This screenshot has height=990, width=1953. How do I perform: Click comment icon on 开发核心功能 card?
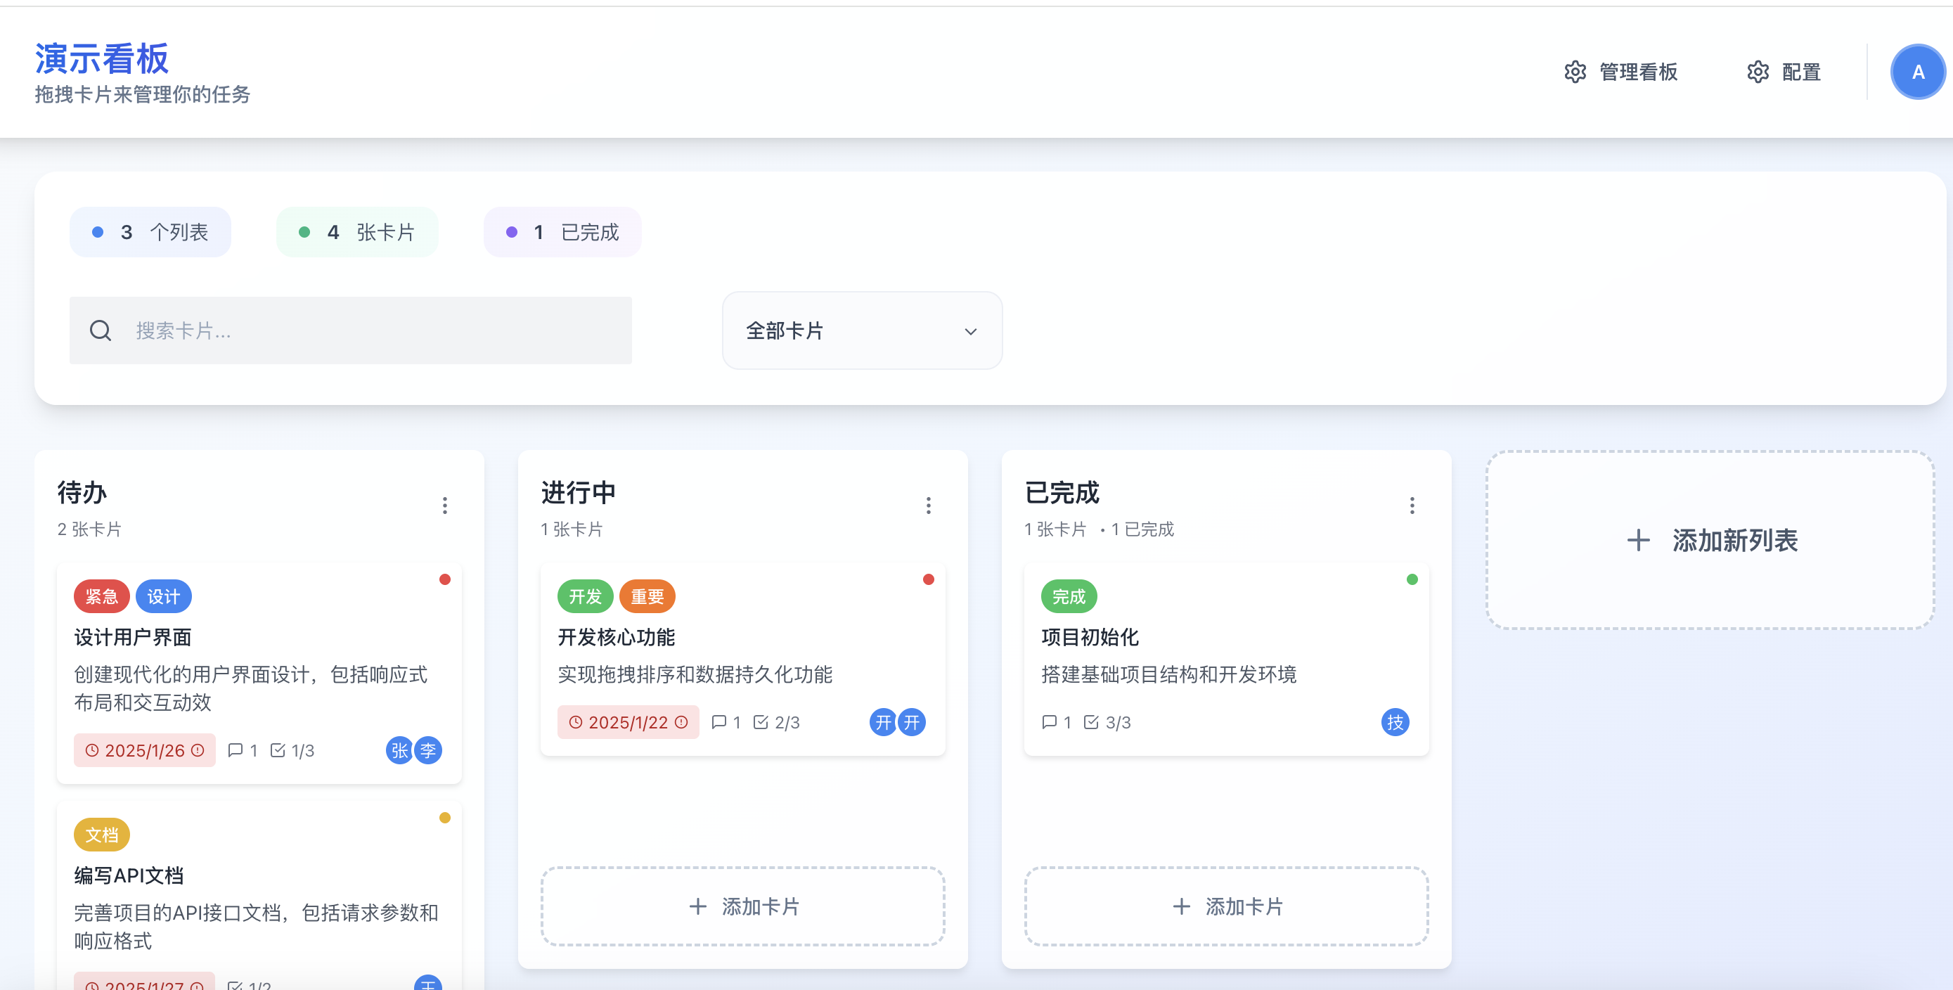tap(718, 722)
